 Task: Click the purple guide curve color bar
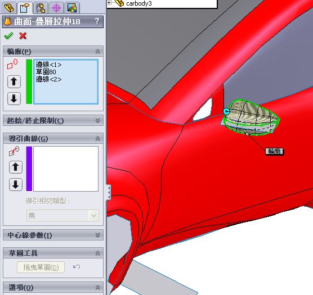(x=29, y=169)
